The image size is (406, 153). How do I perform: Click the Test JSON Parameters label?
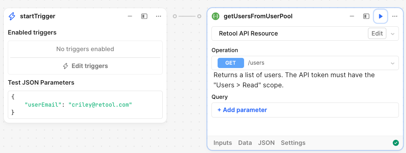(x=41, y=83)
